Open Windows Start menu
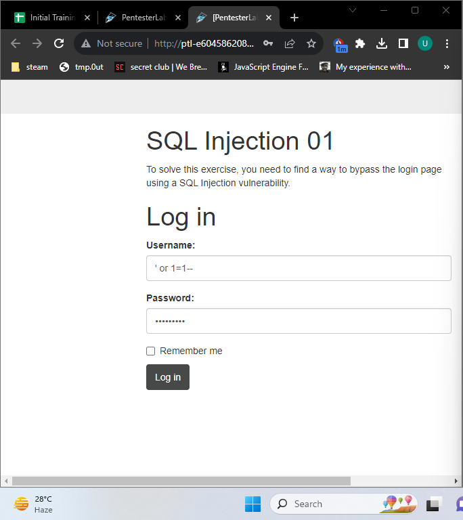The image size is (463, 520). (x=252, y=504)
